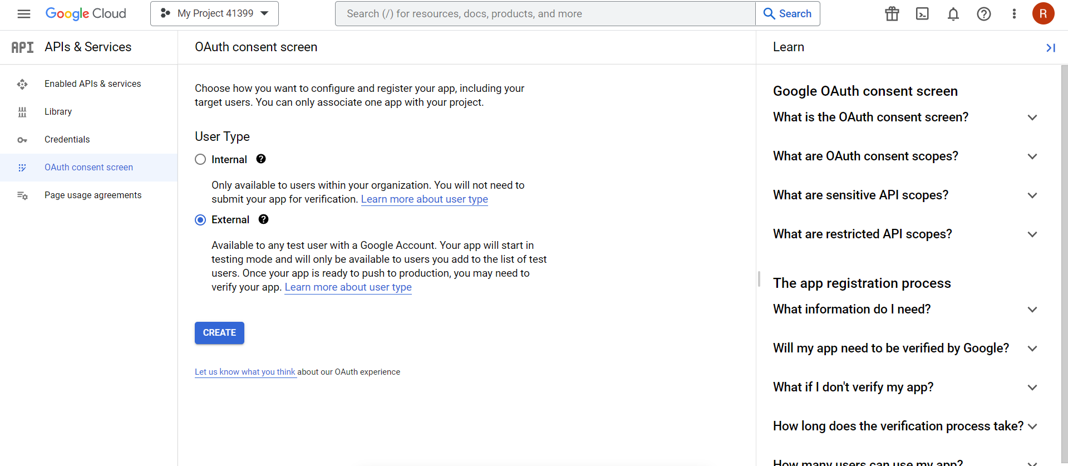The image size is (1068, 466).
Task: Open the main navigation hamburger menu
Action: [x=24, y=14]
